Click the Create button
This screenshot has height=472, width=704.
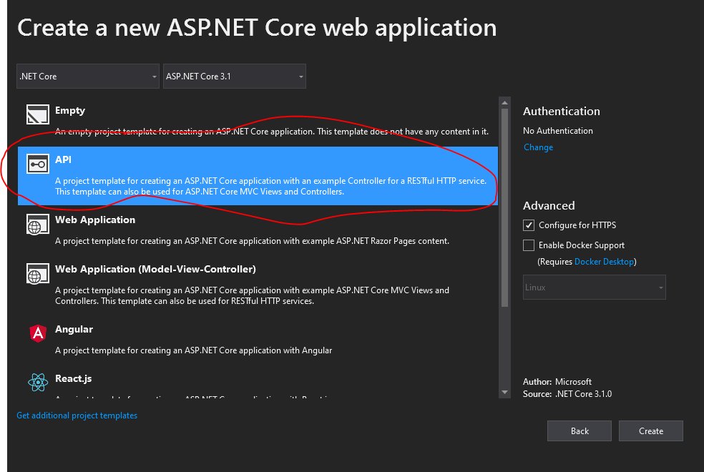point(650,431)
